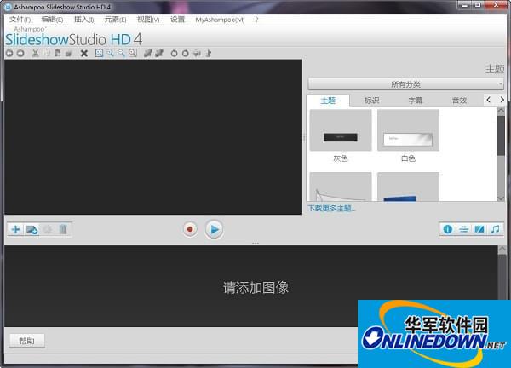Open the 文件(F) menu
511x368 pixels.
[20, 20]
